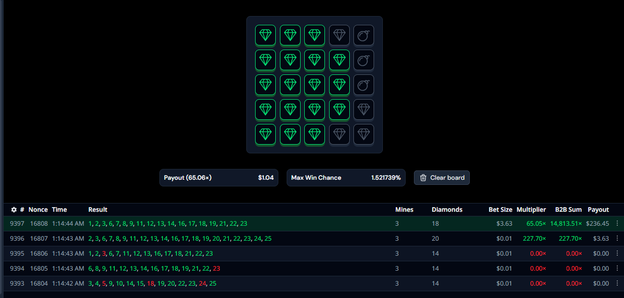Click the Max Win Chance box

click(346, 178)
